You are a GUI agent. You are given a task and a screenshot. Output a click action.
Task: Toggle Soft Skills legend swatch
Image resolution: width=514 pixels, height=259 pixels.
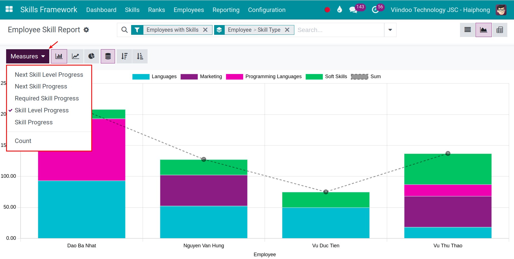(x=314, y=77)
